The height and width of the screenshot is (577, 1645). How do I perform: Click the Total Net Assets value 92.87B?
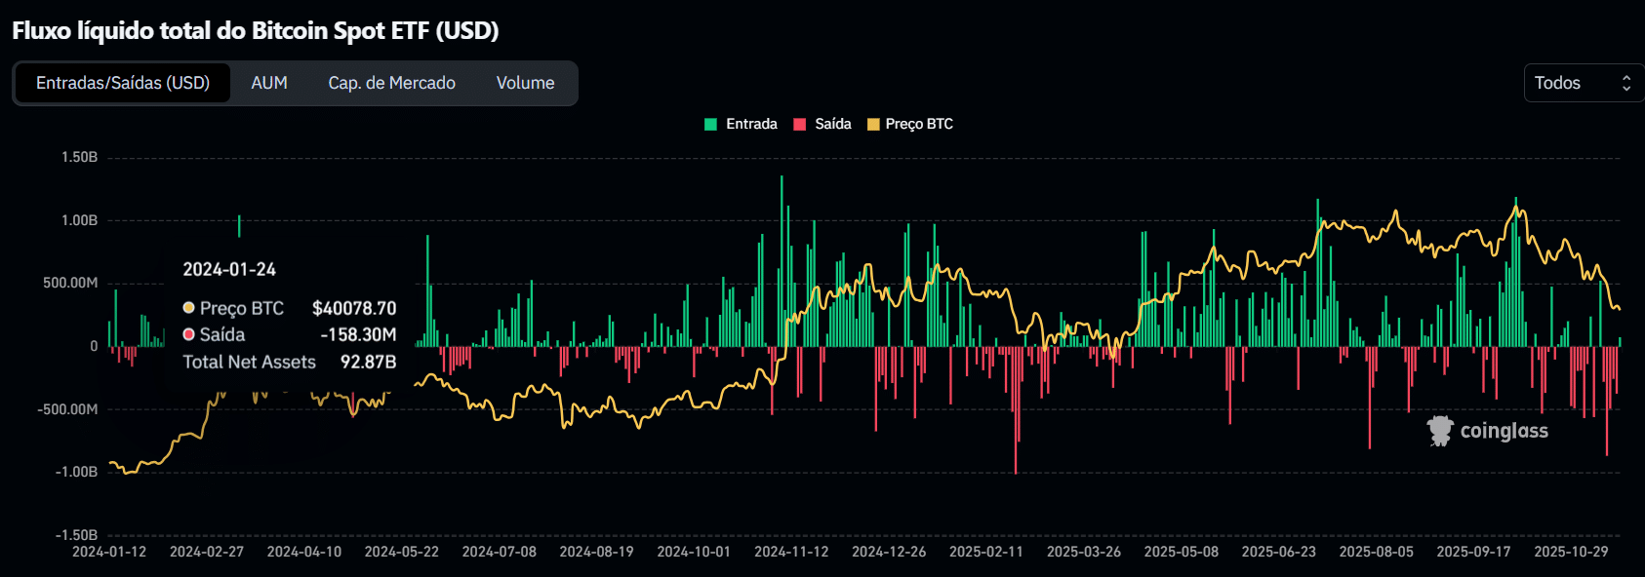point(368,362)
